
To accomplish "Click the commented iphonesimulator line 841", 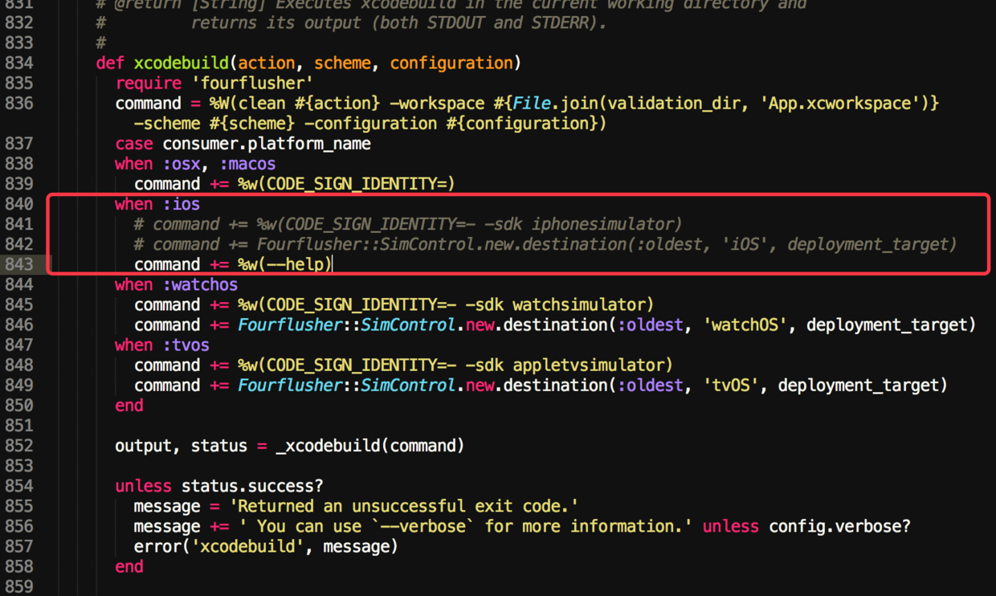I will pyautogui.click(x=408, y=224).
